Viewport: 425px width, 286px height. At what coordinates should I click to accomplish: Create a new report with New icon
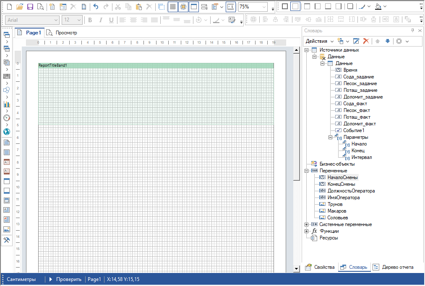[9, 7]
